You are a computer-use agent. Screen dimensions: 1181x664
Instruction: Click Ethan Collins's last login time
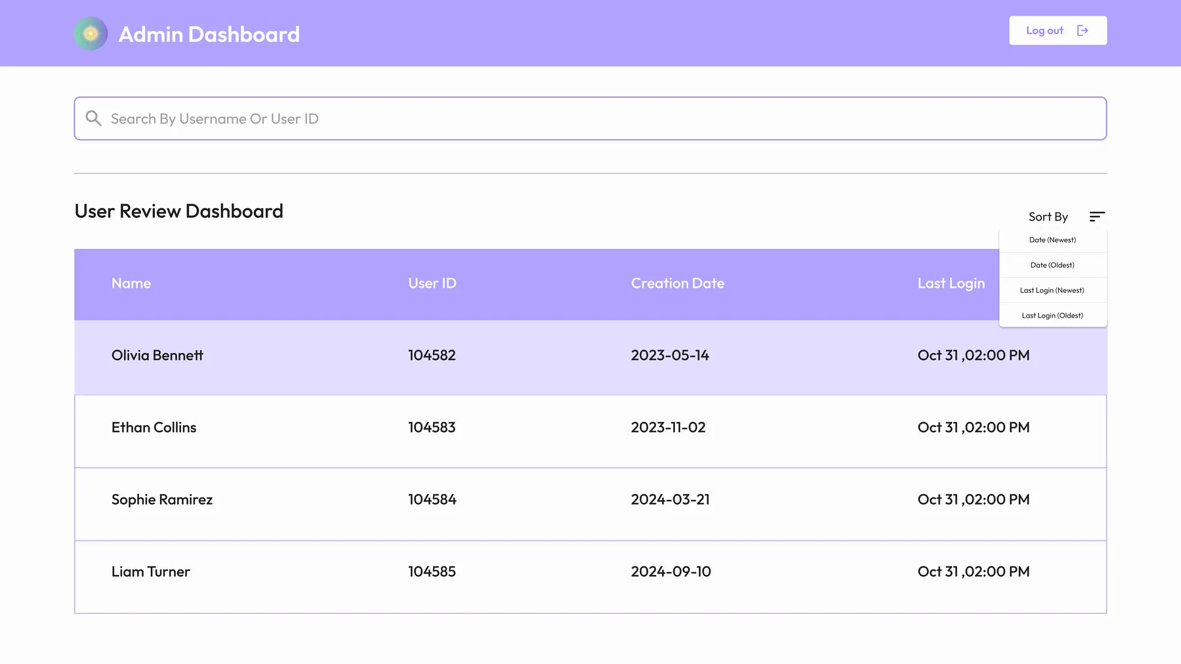[974, 427]
